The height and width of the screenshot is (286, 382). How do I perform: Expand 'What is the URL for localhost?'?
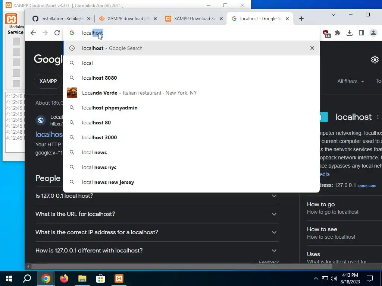(157, 214)
